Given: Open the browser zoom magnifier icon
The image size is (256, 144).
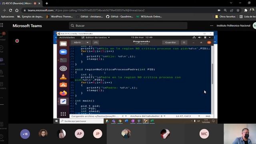Looking at the screenshot, I should click(x=225, y=10).
